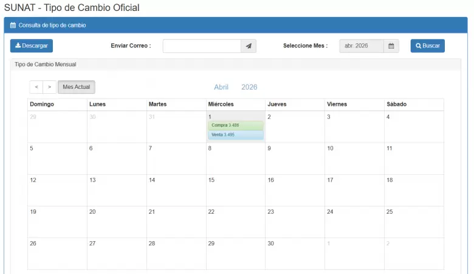Select the Compra 3.486 rate entry

coord(235,125)
